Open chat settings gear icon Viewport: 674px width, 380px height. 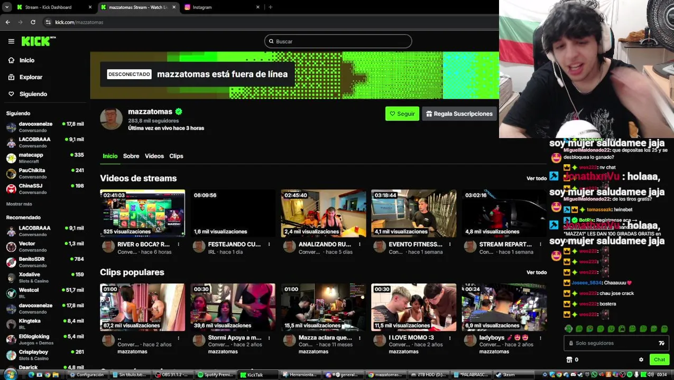pyautogui.click(x=641, y=359)
